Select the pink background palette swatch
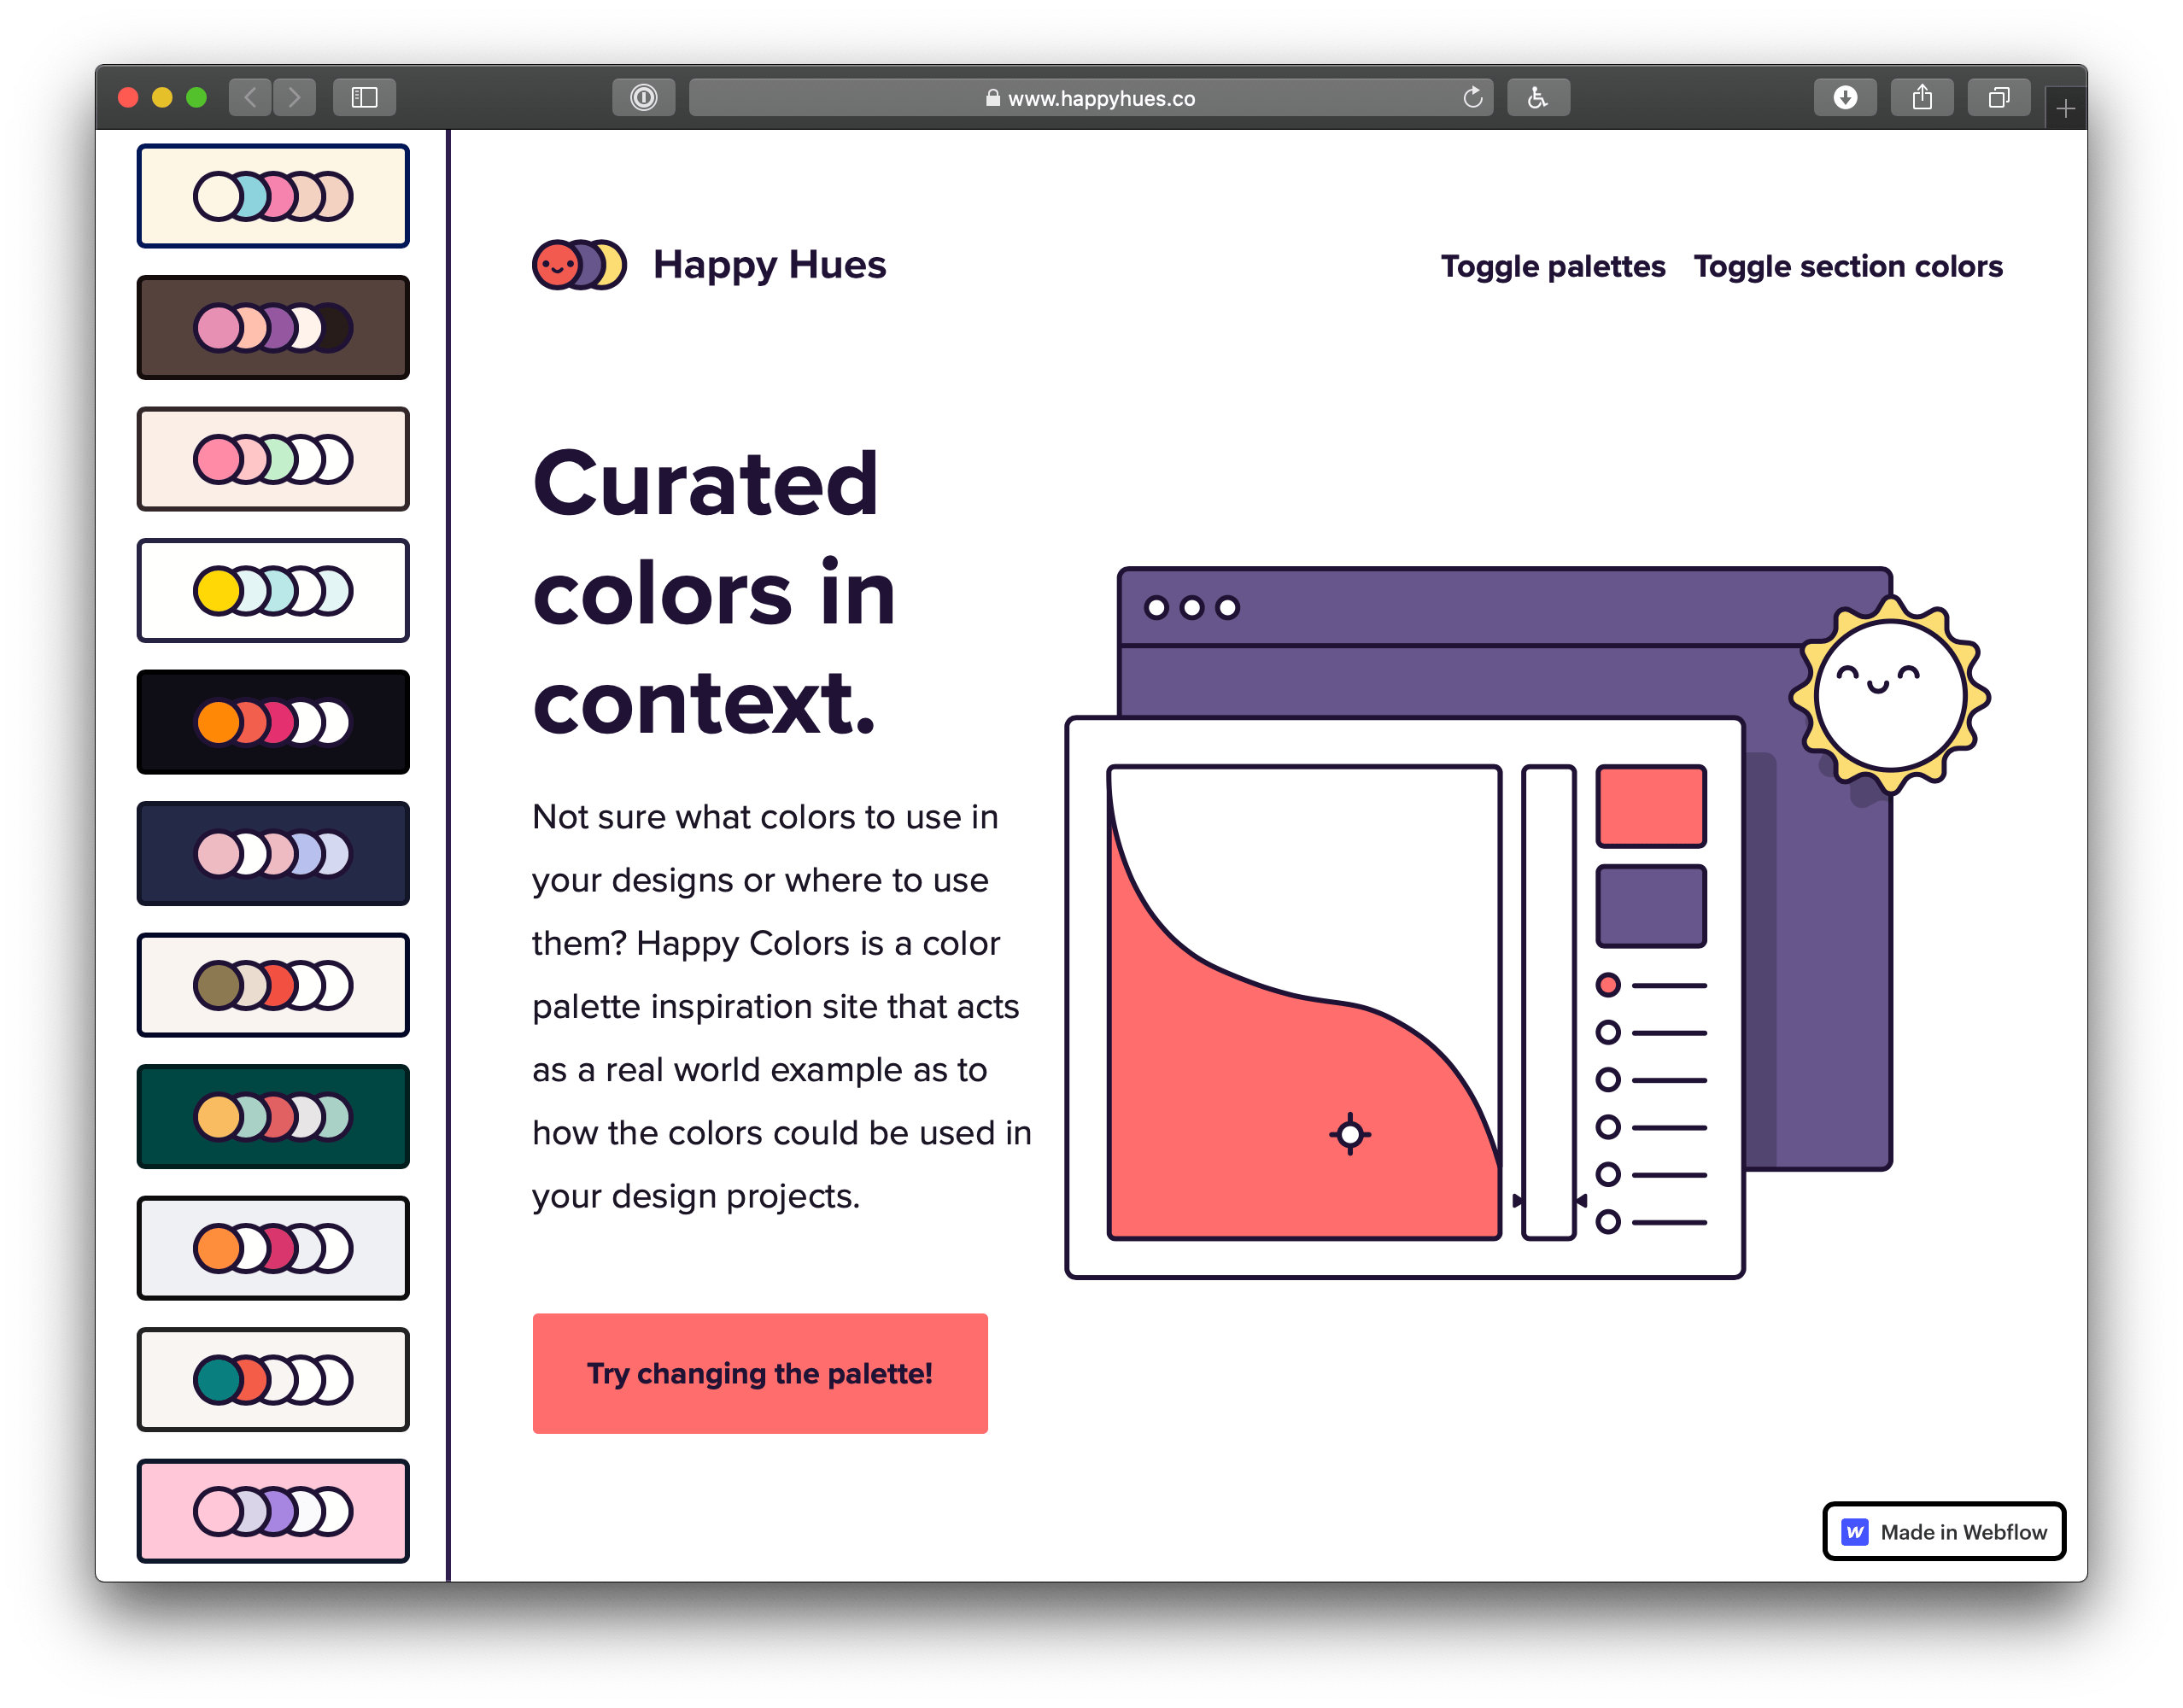 pyautogui.click(x=273, y=1510)
